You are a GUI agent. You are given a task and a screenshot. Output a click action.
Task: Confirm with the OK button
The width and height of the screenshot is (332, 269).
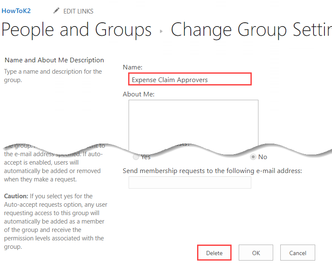point(256,253)
